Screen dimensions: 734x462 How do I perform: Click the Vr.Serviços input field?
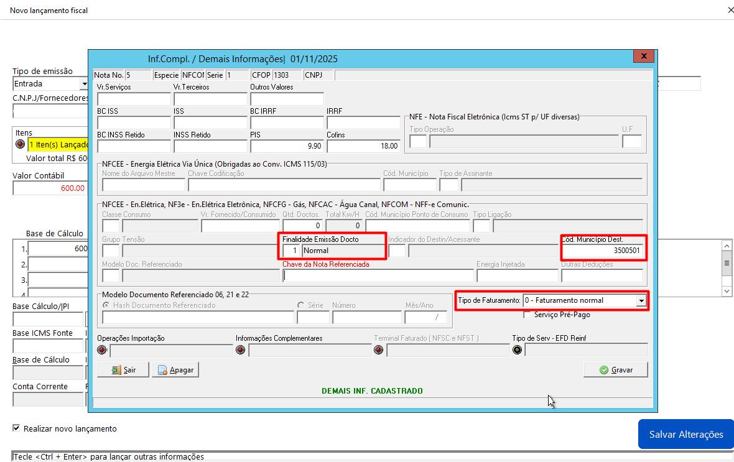pos(134,99)
